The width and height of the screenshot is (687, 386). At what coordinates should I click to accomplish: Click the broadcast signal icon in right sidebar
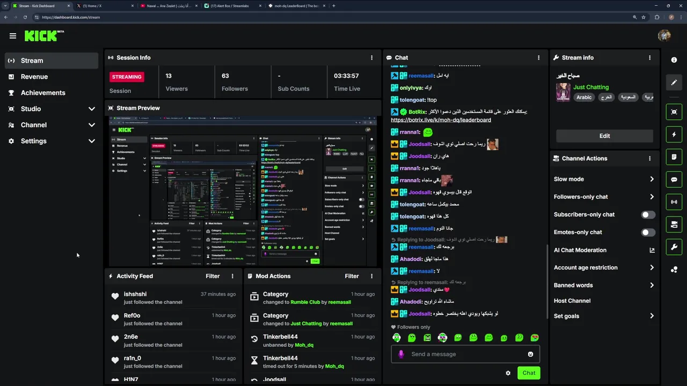[674, 202]
